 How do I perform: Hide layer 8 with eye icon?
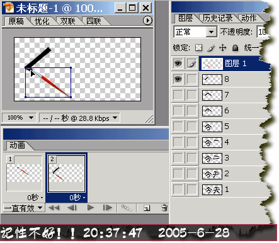(178, 79)
